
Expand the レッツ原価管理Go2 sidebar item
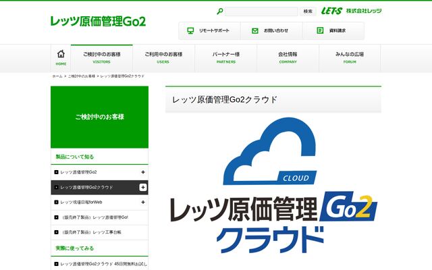pyautogui.click(x=142, y=172)
